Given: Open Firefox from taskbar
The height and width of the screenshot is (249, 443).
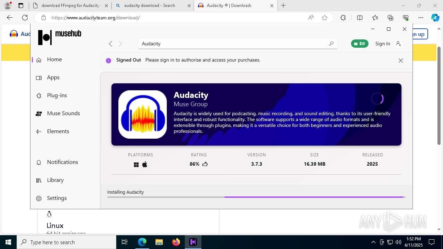Looking at the screenshot, I should coord(176,242).
